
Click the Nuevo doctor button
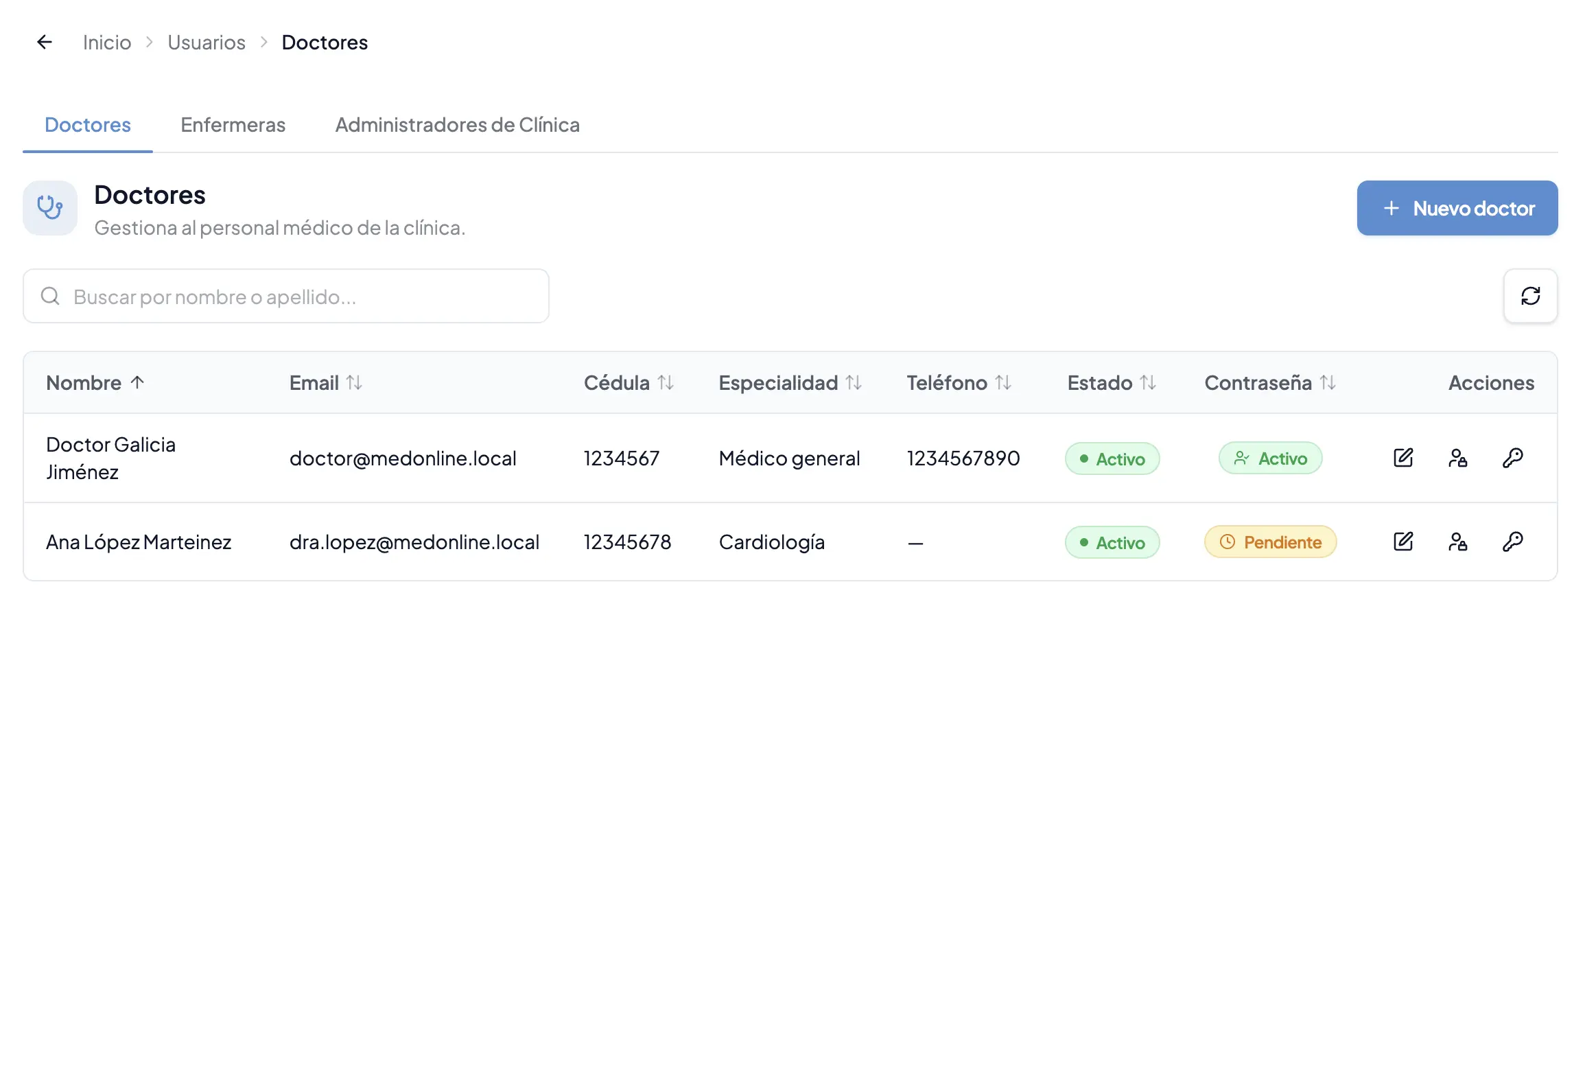[x=1457, y=208]
